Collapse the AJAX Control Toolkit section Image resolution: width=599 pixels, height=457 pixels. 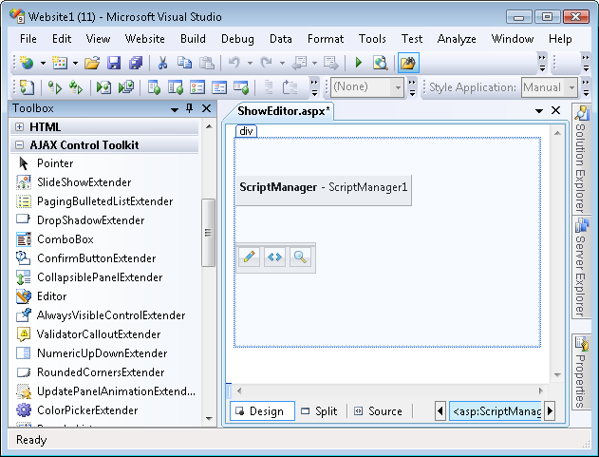click(x=19, y=145)
